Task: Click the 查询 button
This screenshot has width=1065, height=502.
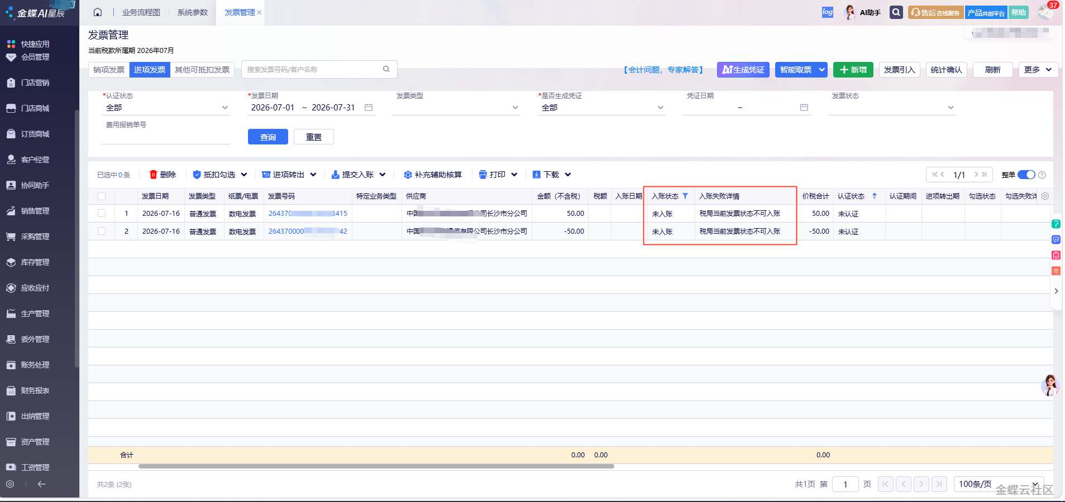Action: click(x=268, y=137)
